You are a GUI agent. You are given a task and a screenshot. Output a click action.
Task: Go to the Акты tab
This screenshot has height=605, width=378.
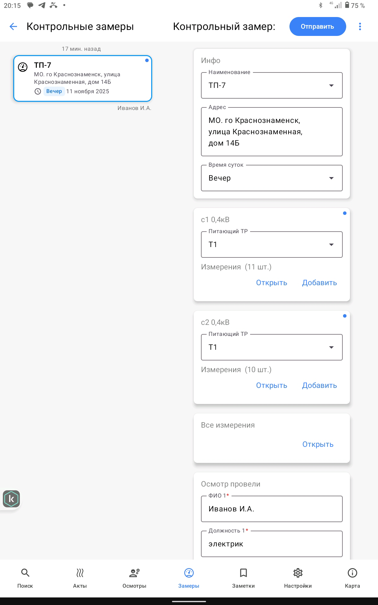pyautogui.click(x=80, y=573)
